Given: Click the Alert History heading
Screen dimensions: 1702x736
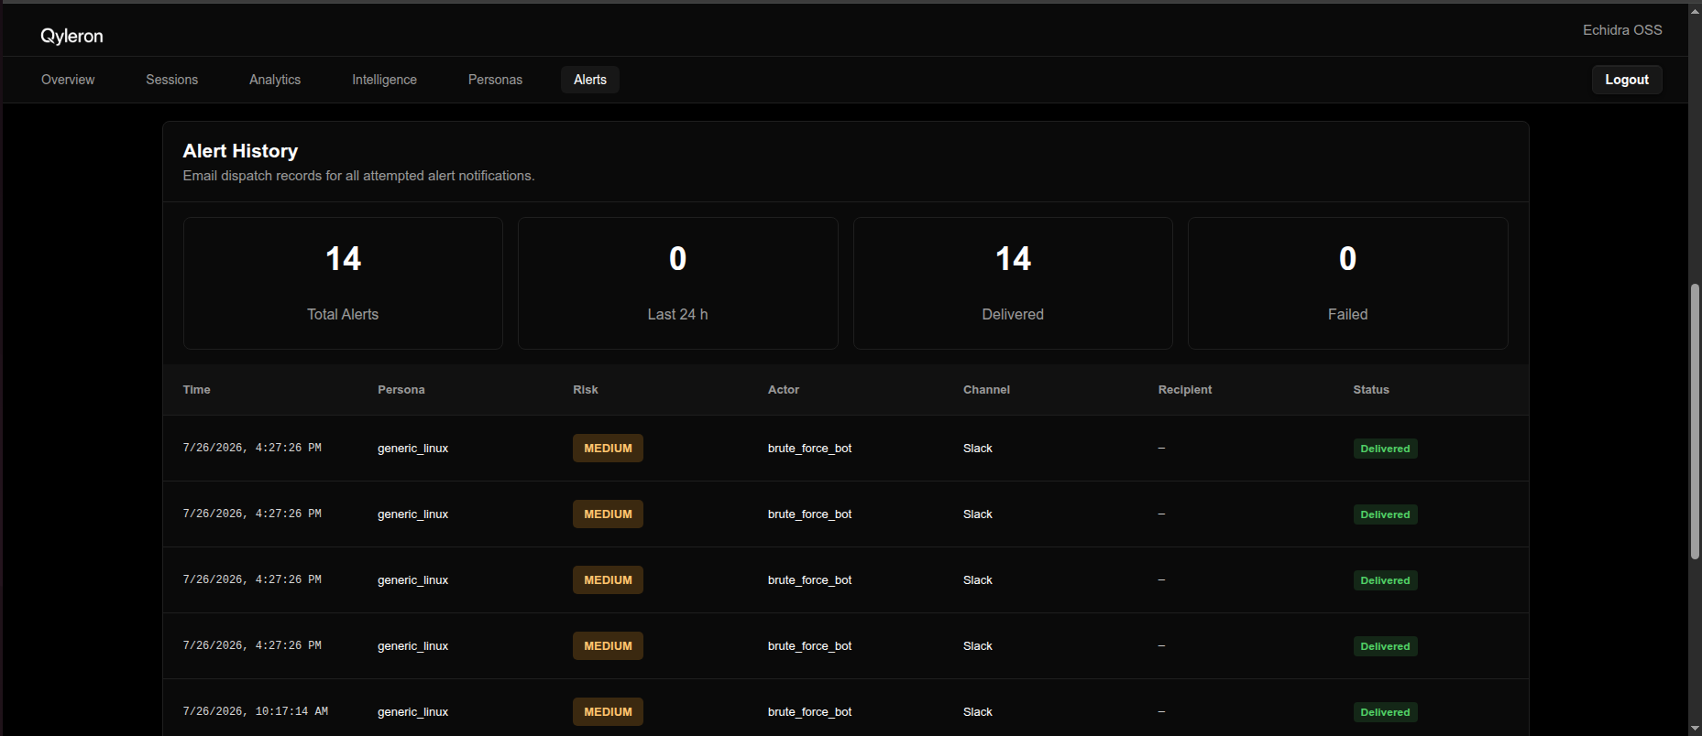Looking at the screenshot, I should (x=240, y=151).
